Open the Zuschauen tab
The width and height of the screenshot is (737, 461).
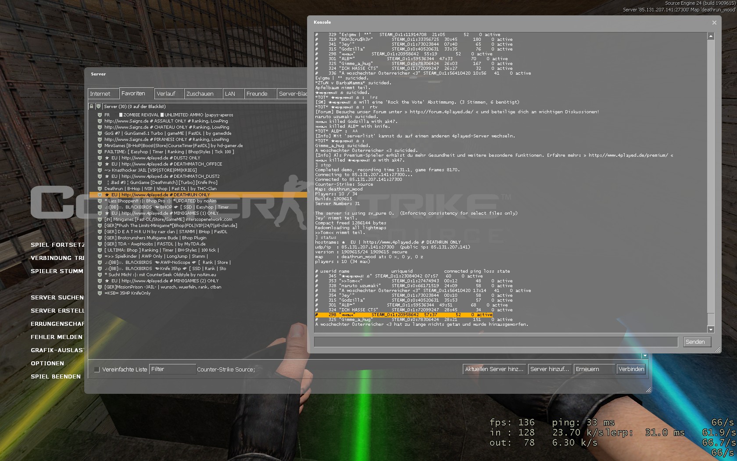(203, 94)
